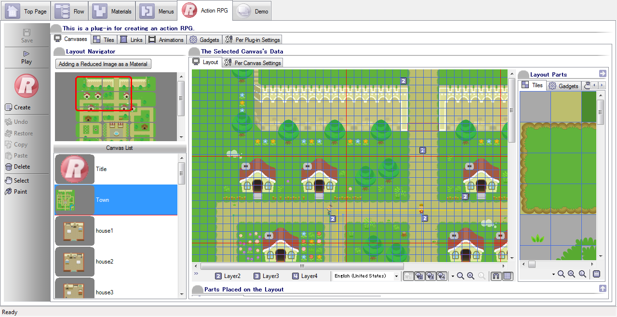Viewport: 617px width, 317px height.
Task: Select Layer3 in layer bar
Action: point(266,276)
